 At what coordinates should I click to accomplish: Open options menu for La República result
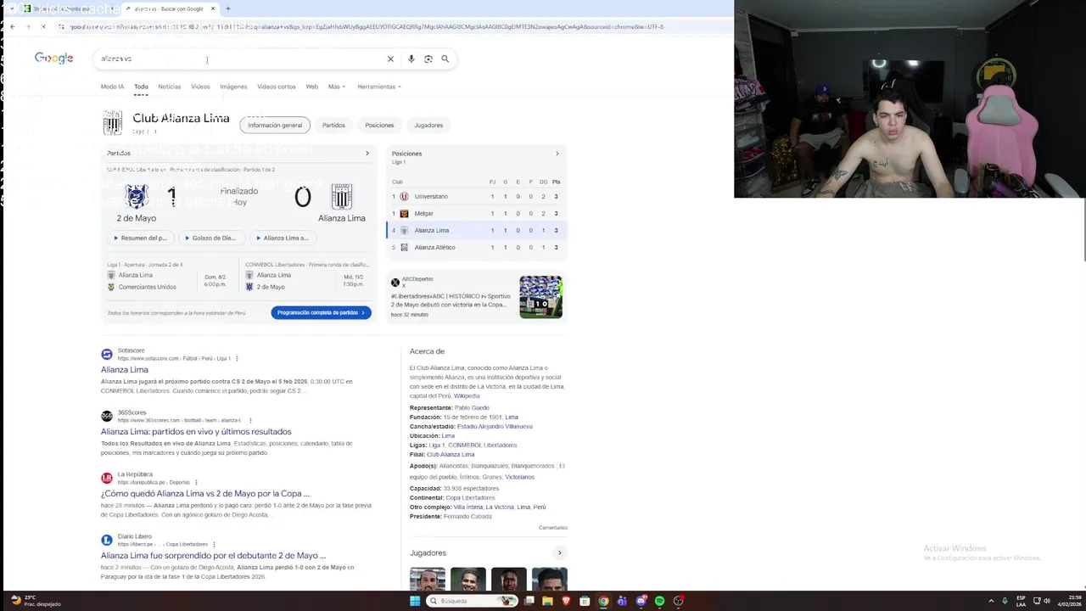tap(196, 483)
